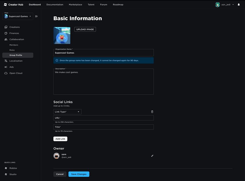Expand the Link Type dropdown

67,112
